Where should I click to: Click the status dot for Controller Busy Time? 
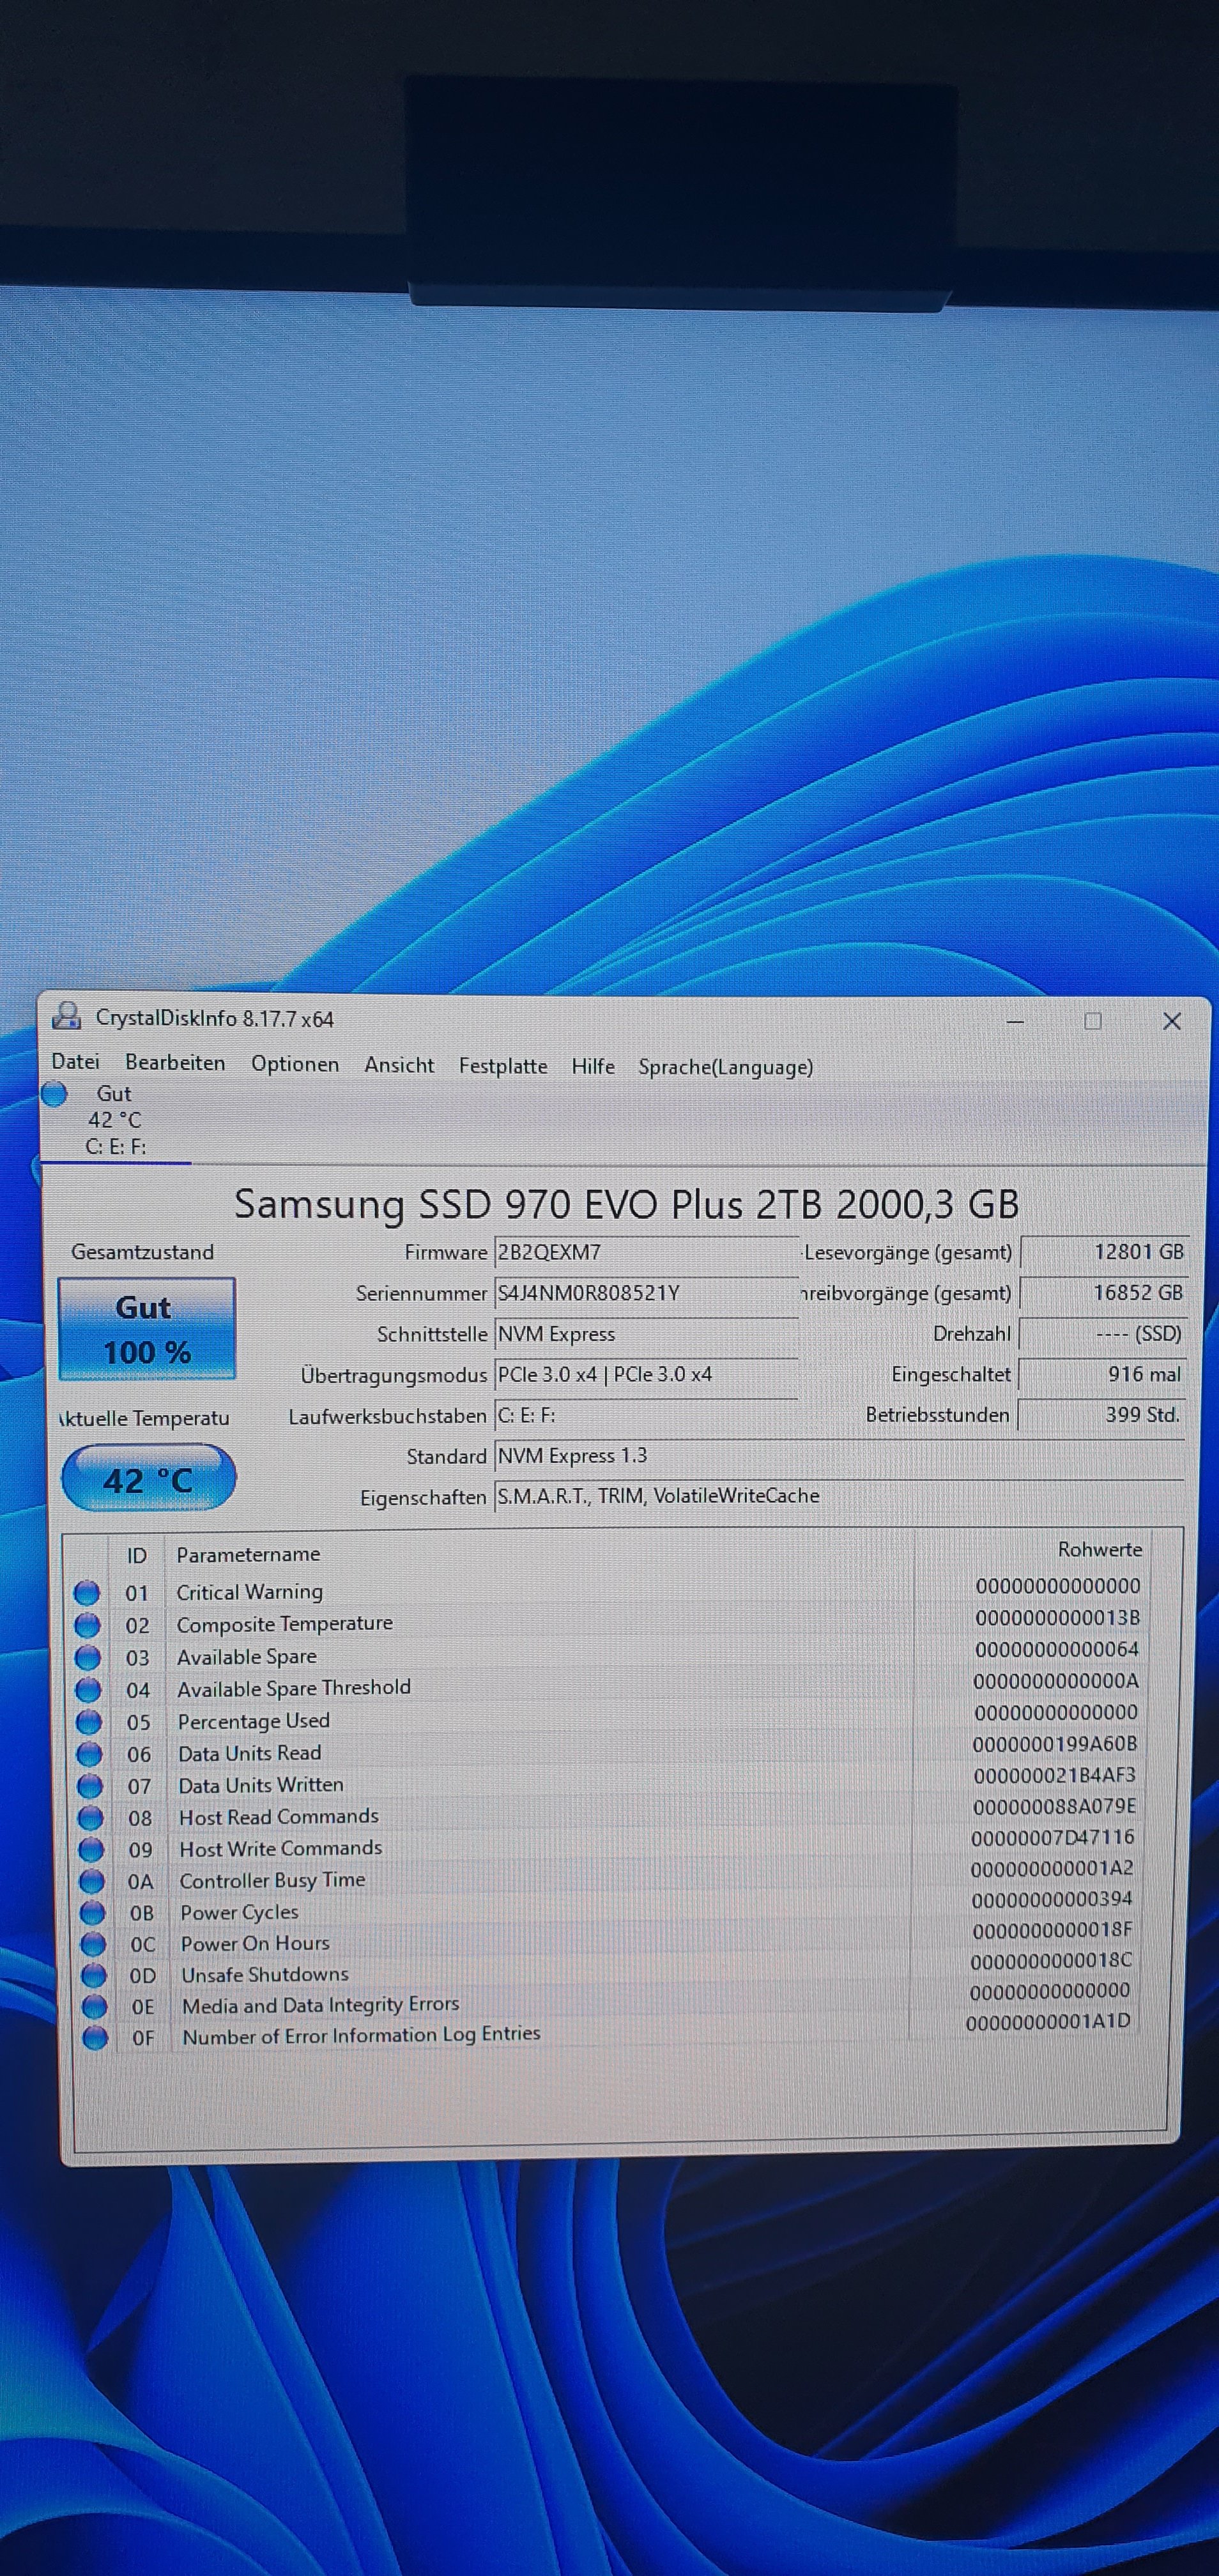coord(92,1881)
